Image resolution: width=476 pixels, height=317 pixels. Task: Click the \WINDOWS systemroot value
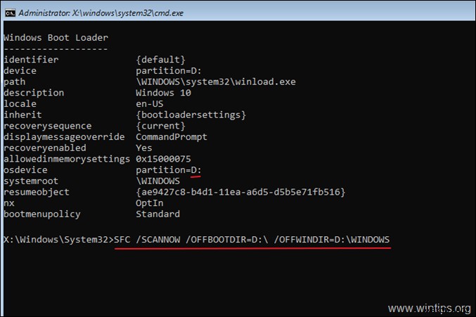tap(157, 181)
